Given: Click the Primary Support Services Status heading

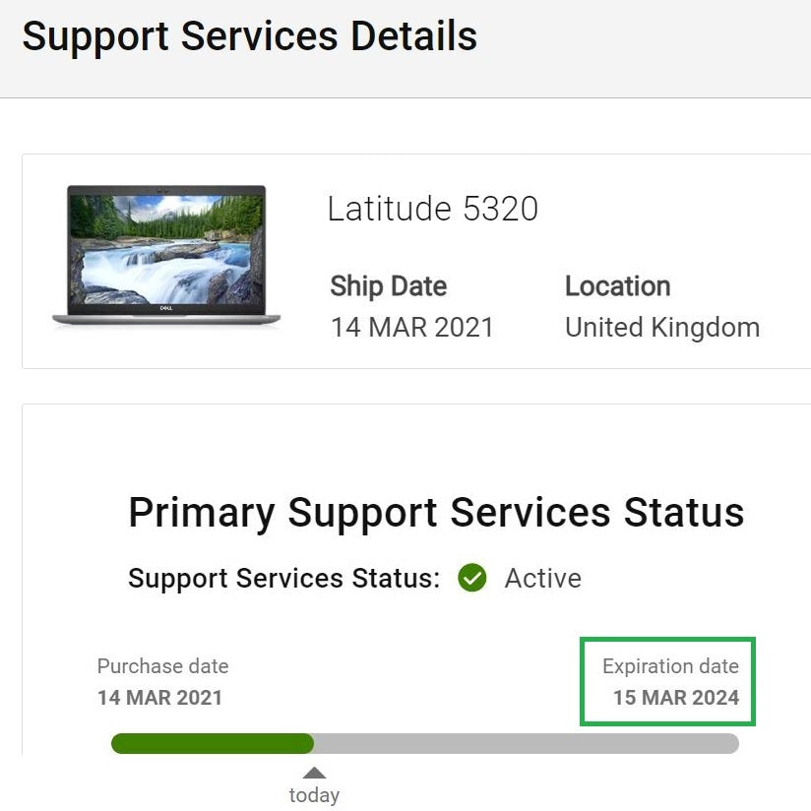Looking at the screenshot, I should point(436,513).
